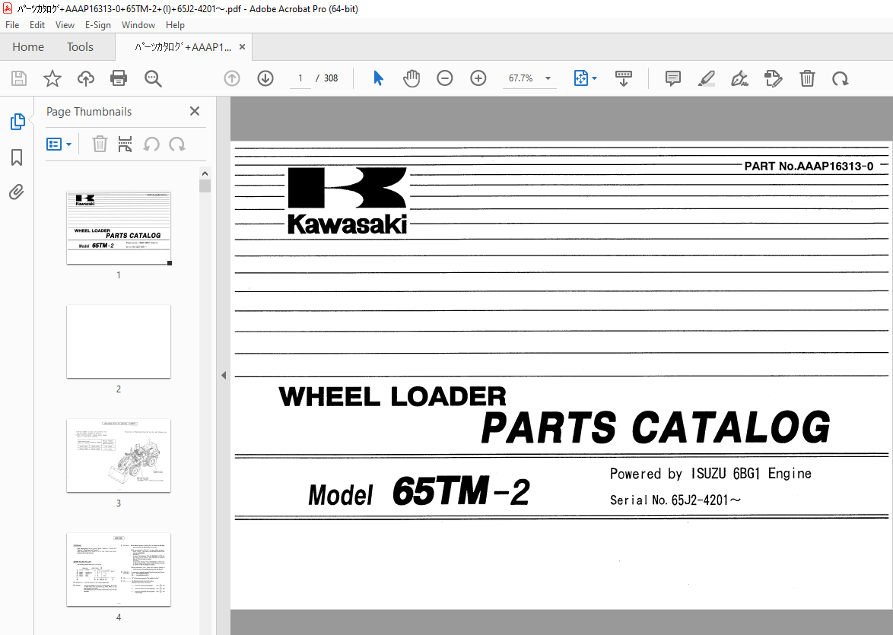
Task: Open the Window menu
Action: [138, 25]
